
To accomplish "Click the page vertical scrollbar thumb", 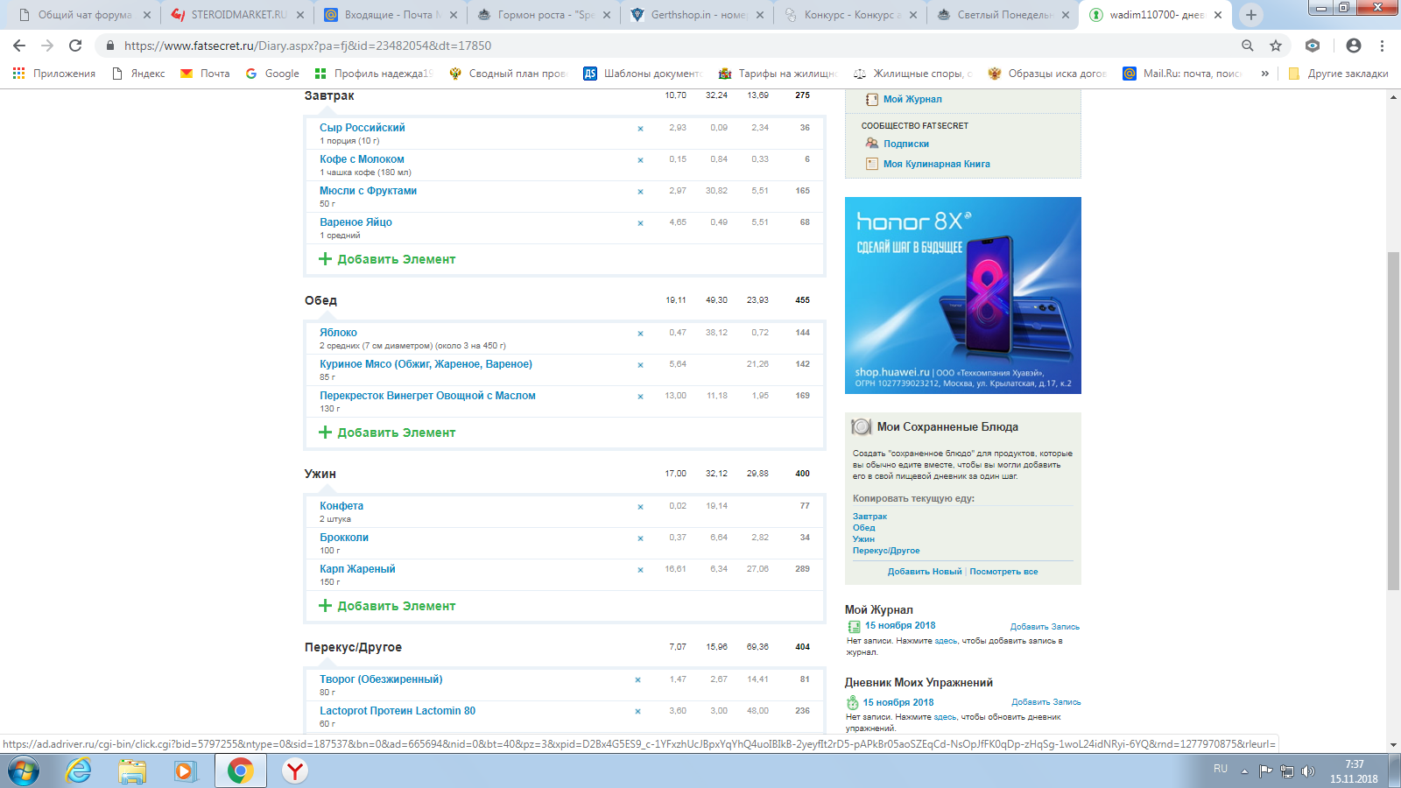I will pos(1393,420).
